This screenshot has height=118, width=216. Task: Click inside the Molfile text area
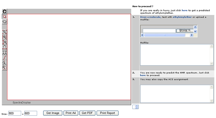pos(175,55)
